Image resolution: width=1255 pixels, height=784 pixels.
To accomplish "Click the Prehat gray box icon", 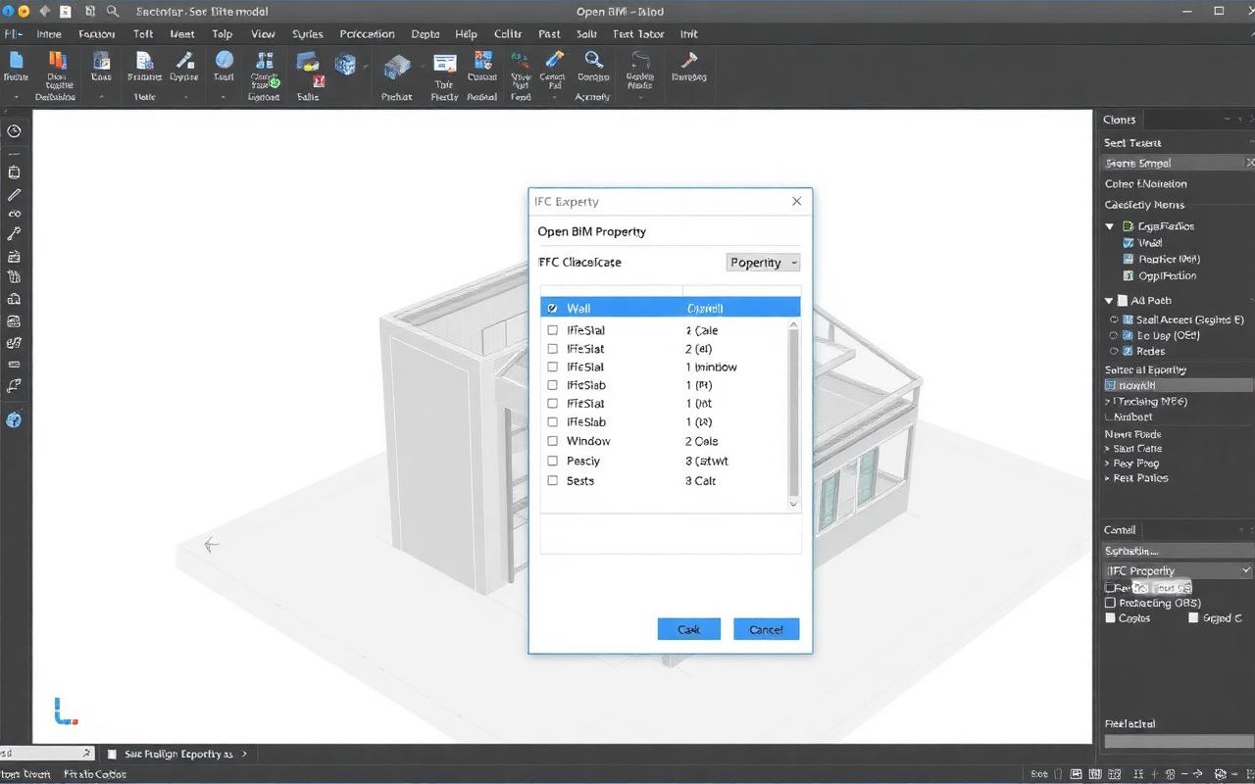I will [396, 67].
